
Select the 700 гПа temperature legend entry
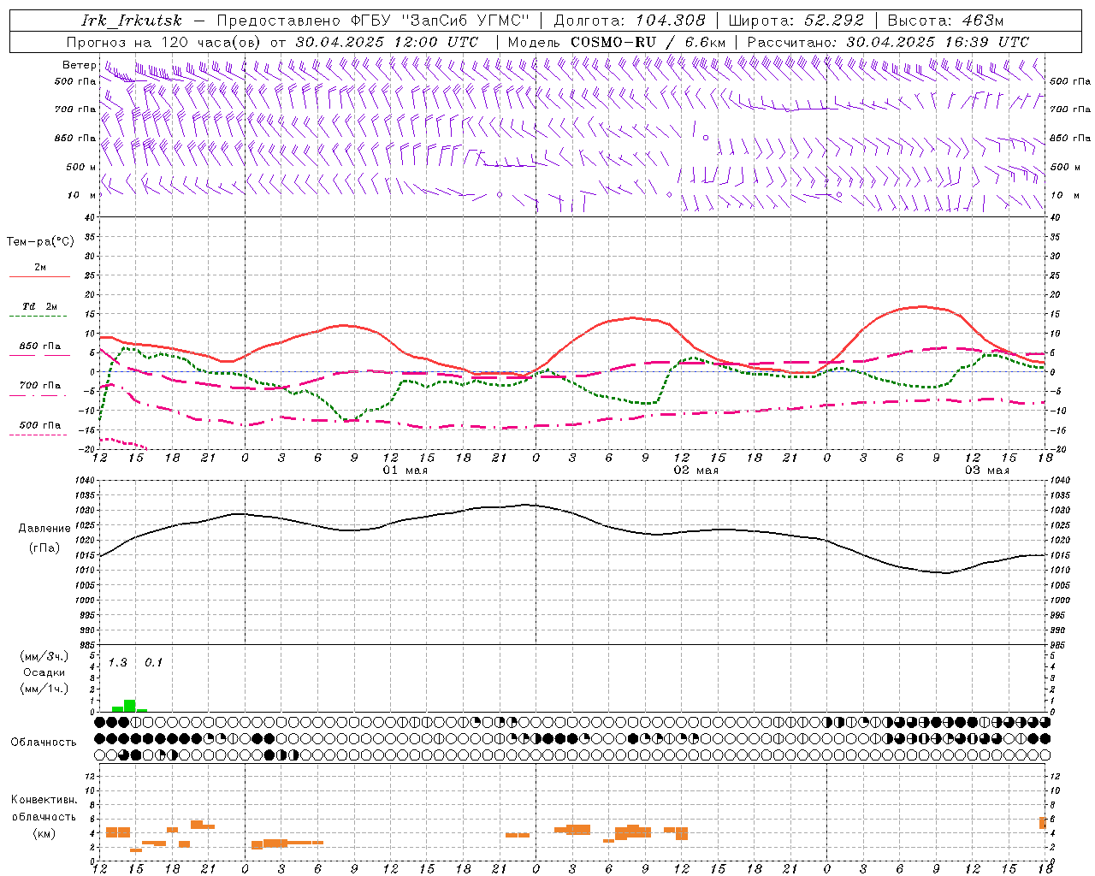40,386
